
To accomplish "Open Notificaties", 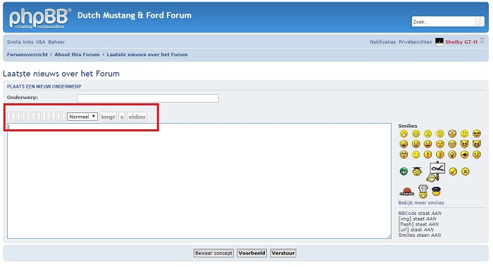I will point(382,41).
